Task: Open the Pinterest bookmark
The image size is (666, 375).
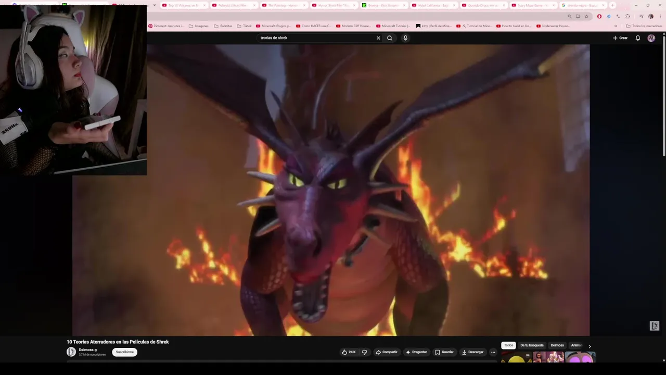Action: pos(166,26)
